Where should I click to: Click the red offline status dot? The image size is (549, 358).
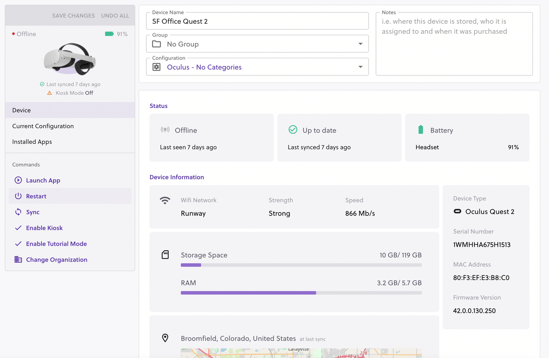tap(13, 34)
